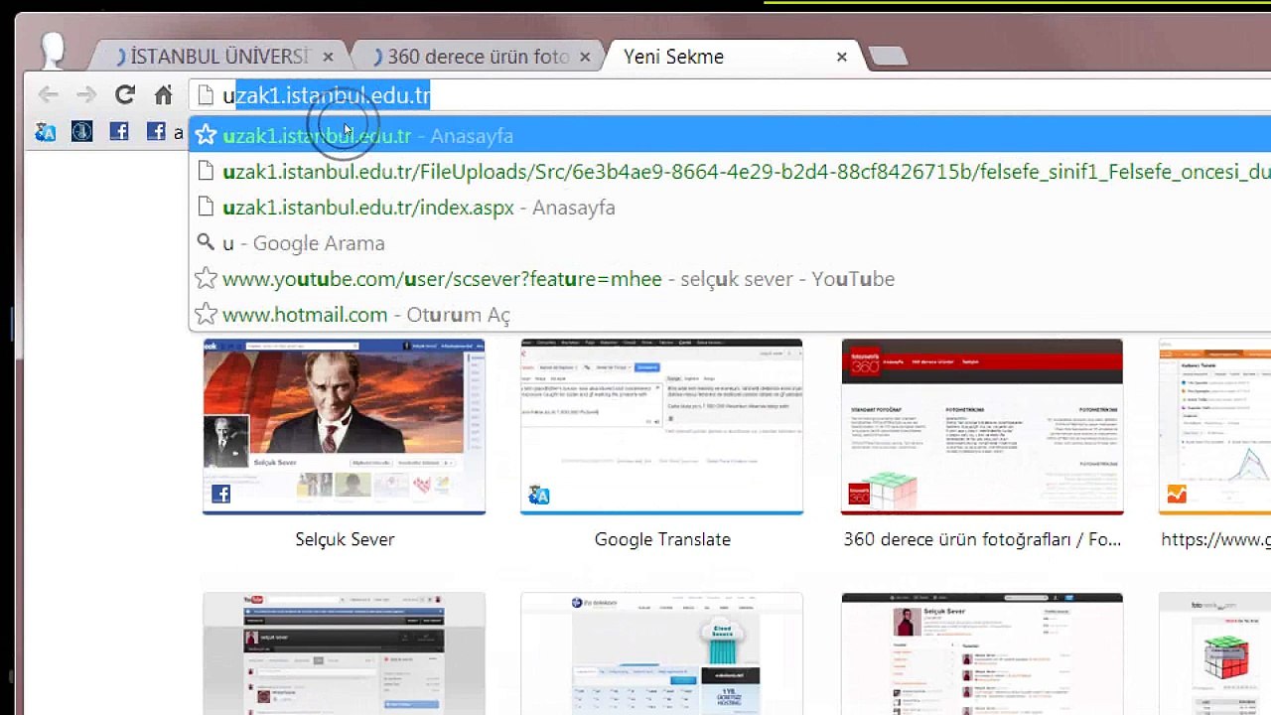Open the YouTube selçuk sever thumbnail

tap(345, 653)
